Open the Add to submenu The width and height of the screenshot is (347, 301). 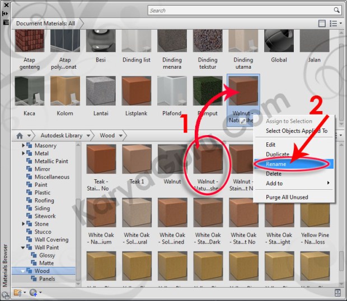[294, 183]
